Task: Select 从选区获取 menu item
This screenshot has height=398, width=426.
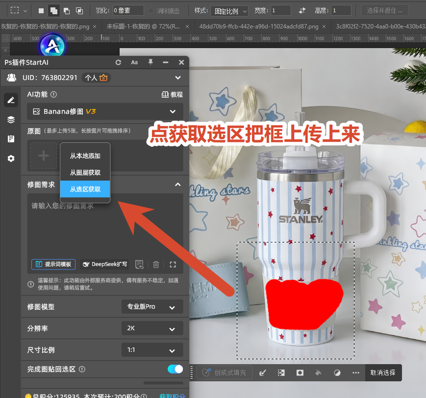Action: click(x=85, y=189)
